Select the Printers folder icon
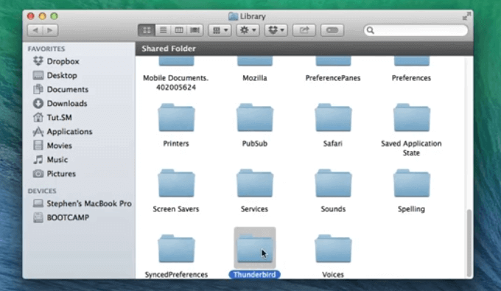 176,118
